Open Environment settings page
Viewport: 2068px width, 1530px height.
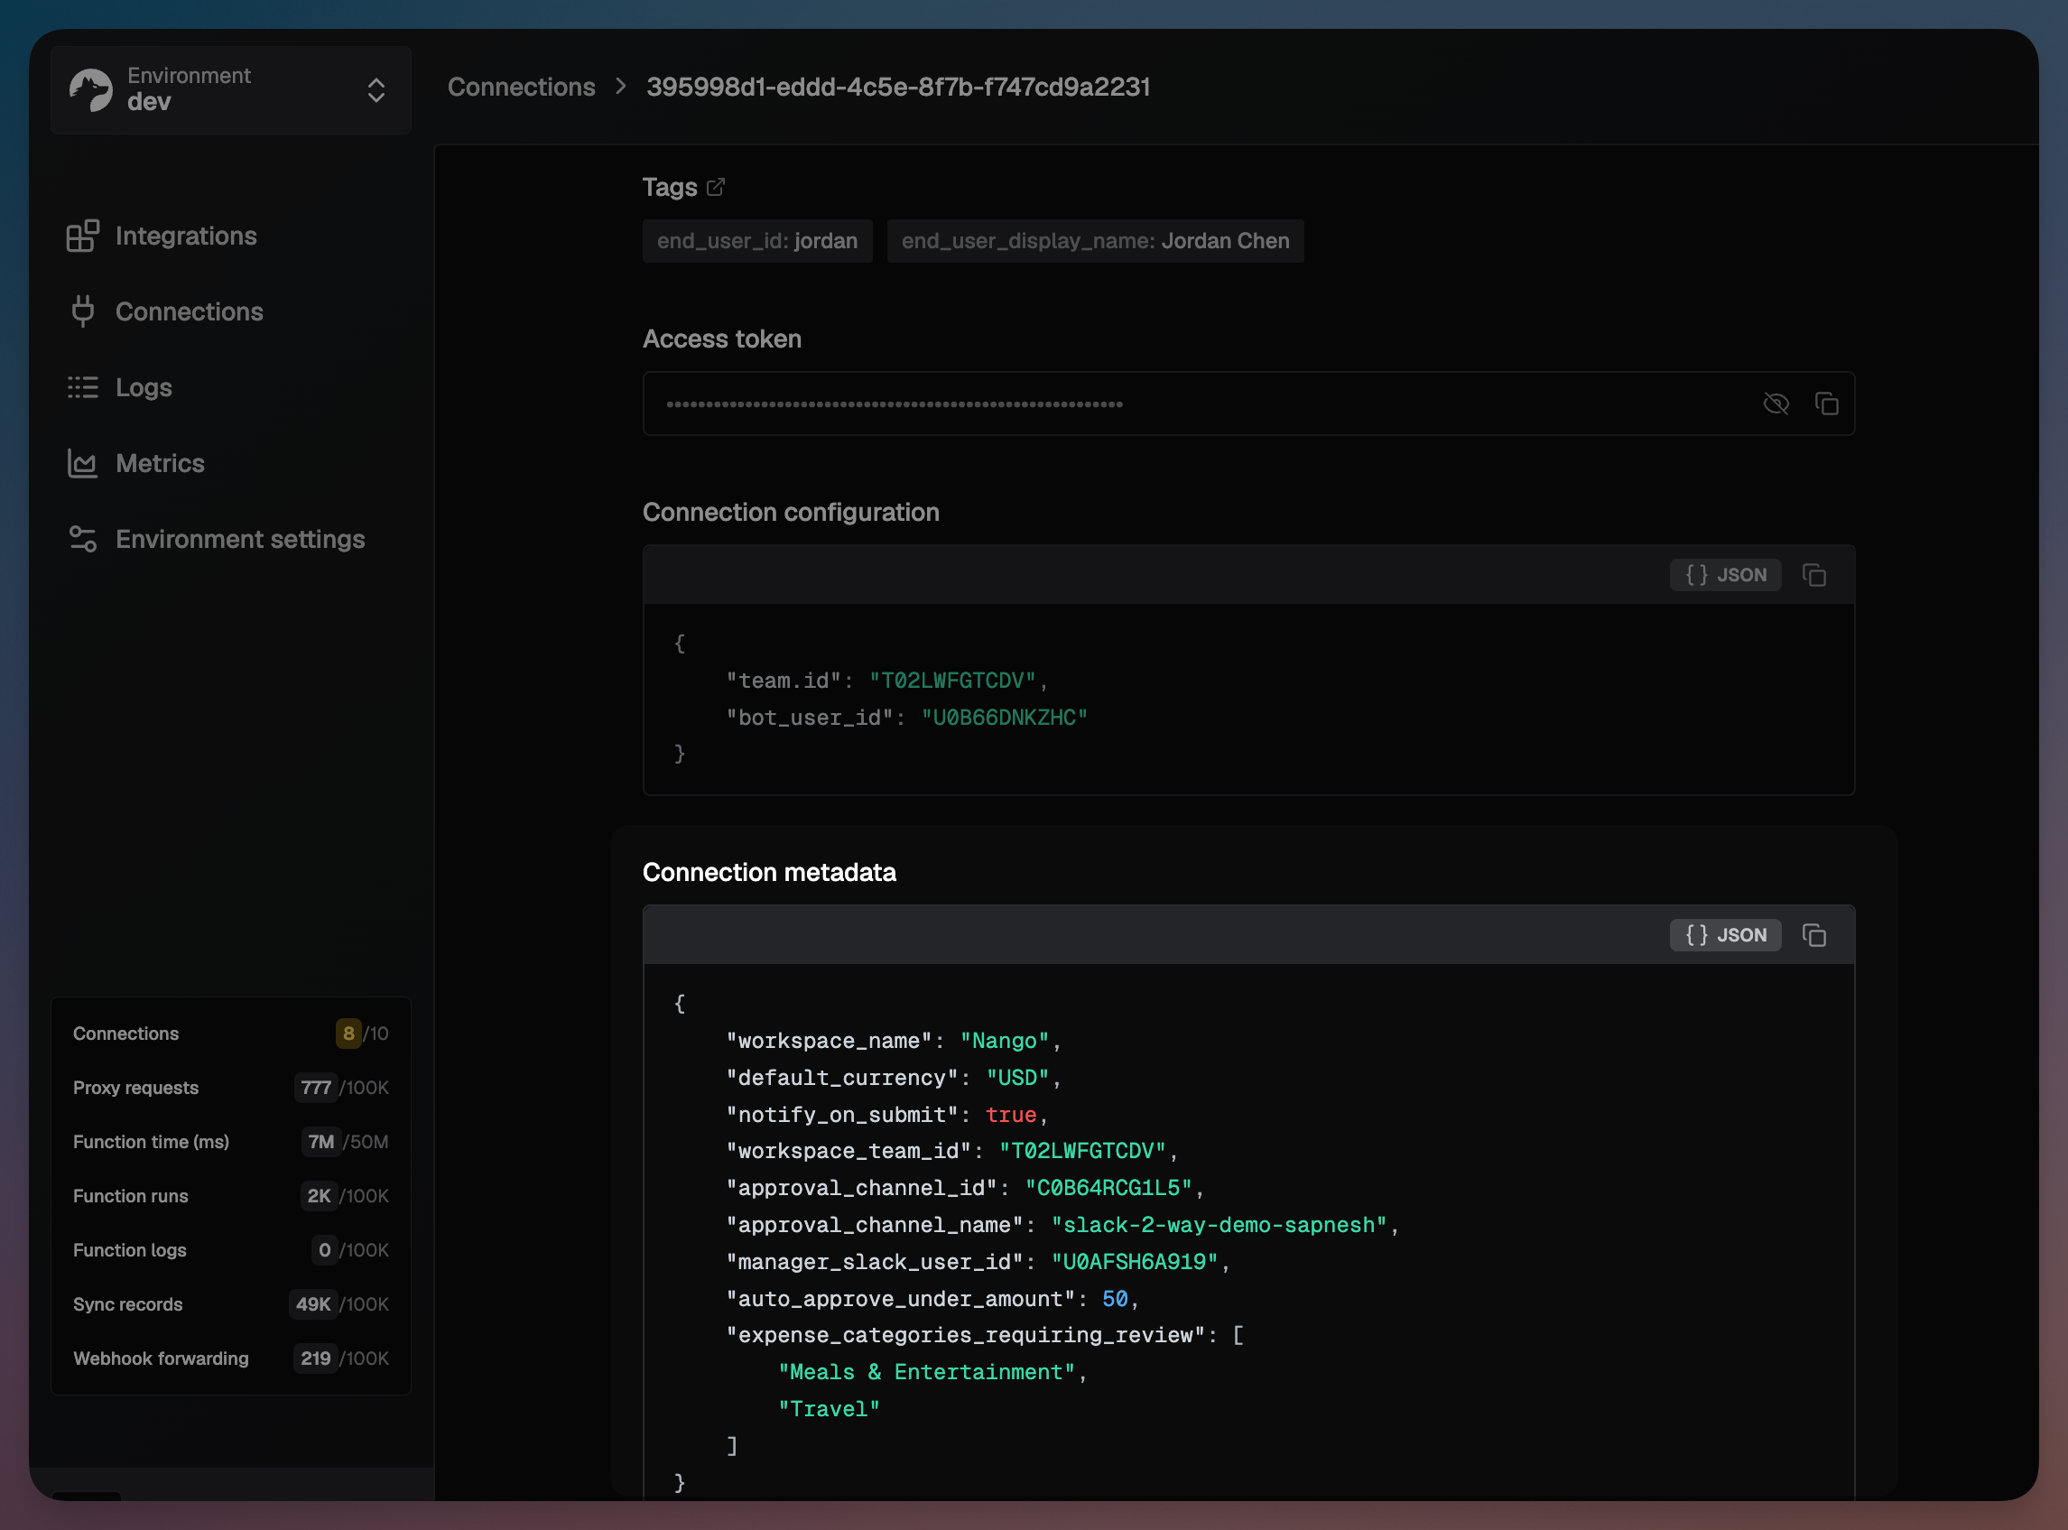click(240, 539)
